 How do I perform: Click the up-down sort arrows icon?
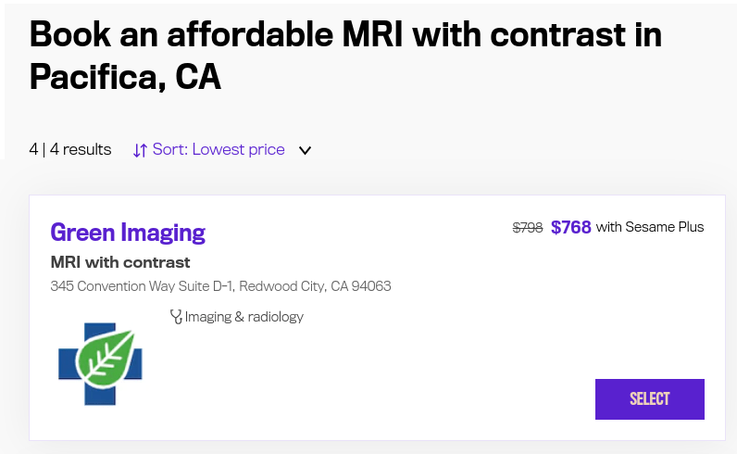pyautogui.click(x=140, y=150)
